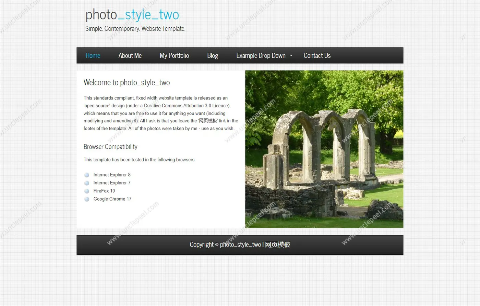Click the Internet Explorer 8 bullet icon

[x=87, y=175]
